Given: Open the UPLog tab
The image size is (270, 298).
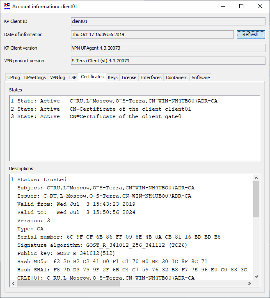Looking at the screenshot, I should click(14, 77).
